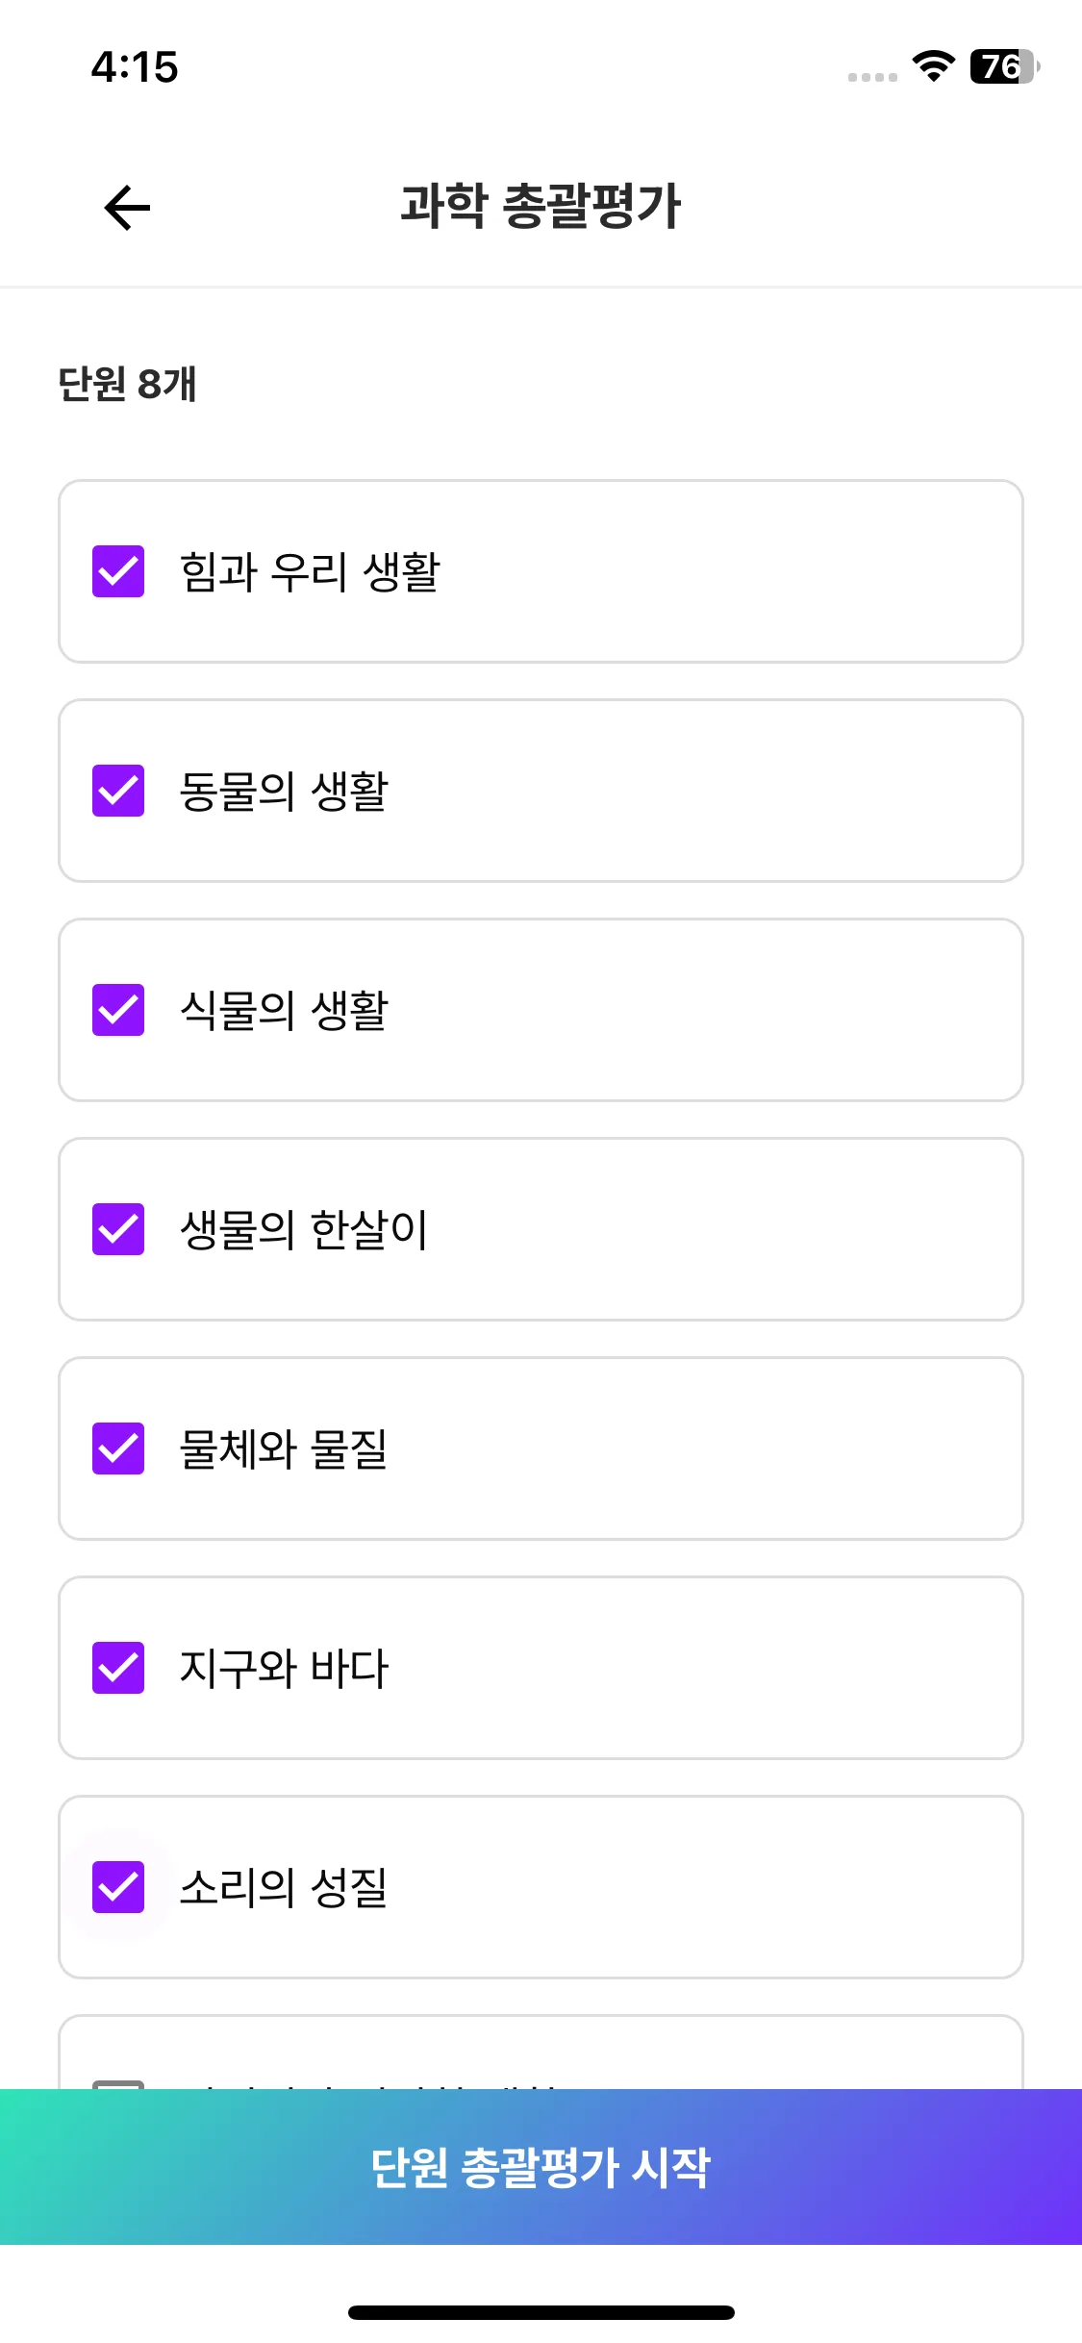Select the 동물의 생활 unit label text
Image resolution: width=1082 pixels, height=2343 pixels.
pos(284,792)
